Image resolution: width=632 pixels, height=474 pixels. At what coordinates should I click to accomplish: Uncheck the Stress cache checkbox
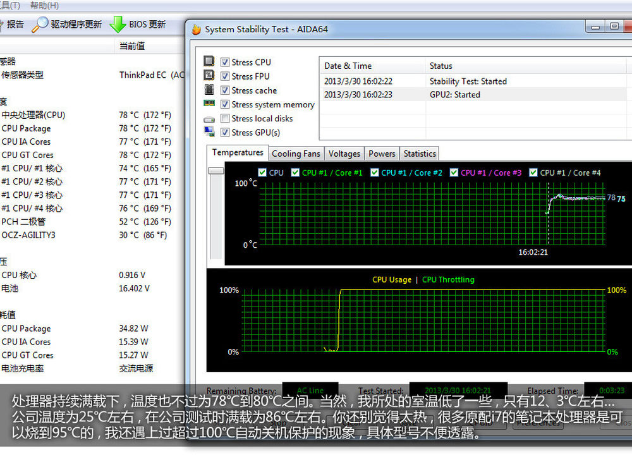click(x=225, y=90)
